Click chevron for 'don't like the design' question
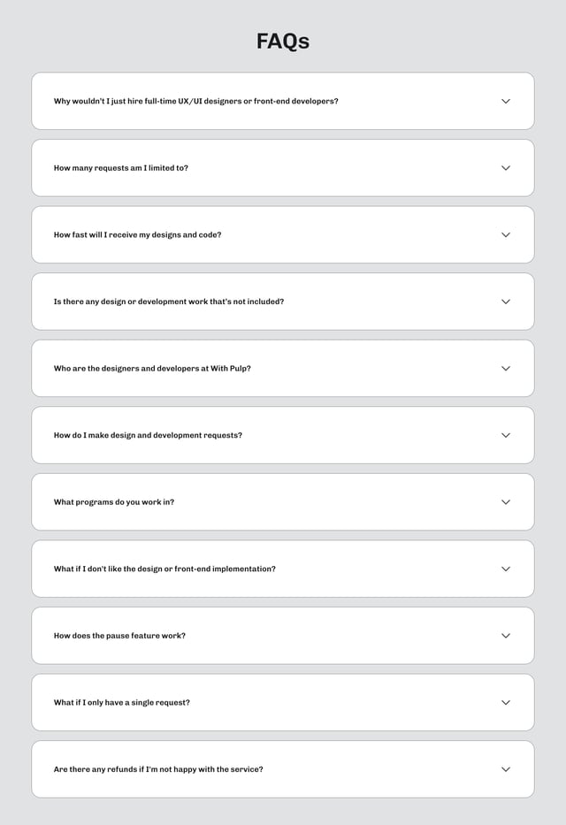 click(506, 569)
